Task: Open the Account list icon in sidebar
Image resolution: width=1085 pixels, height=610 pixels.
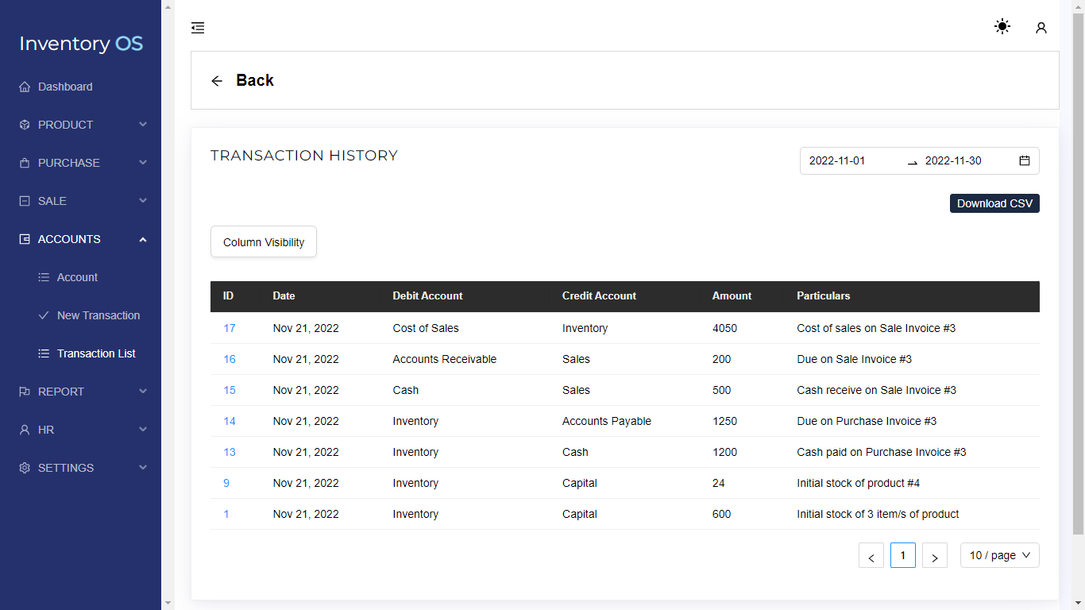Action: tap(44, 277)
